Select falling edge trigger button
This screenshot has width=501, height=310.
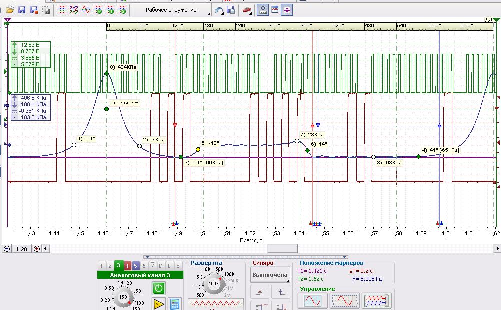click(281, 292)
